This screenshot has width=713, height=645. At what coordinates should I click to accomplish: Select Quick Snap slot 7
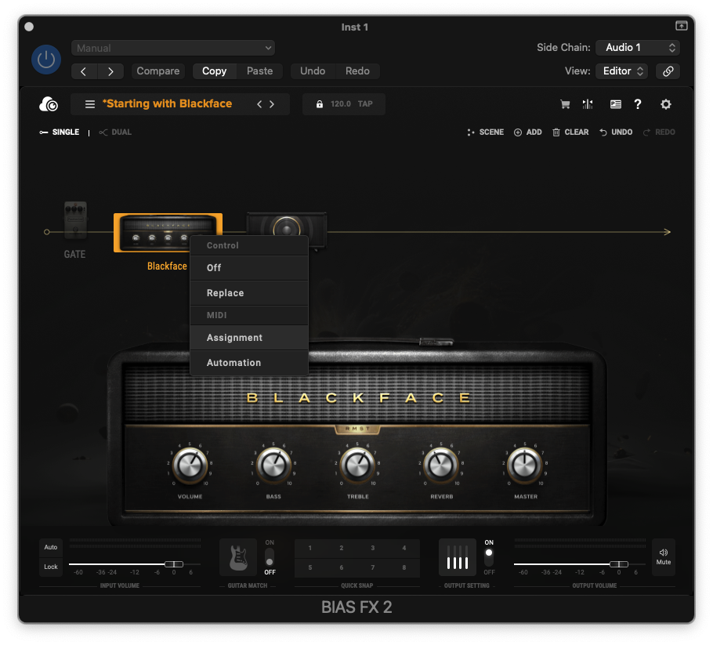(x=373, y=567)
